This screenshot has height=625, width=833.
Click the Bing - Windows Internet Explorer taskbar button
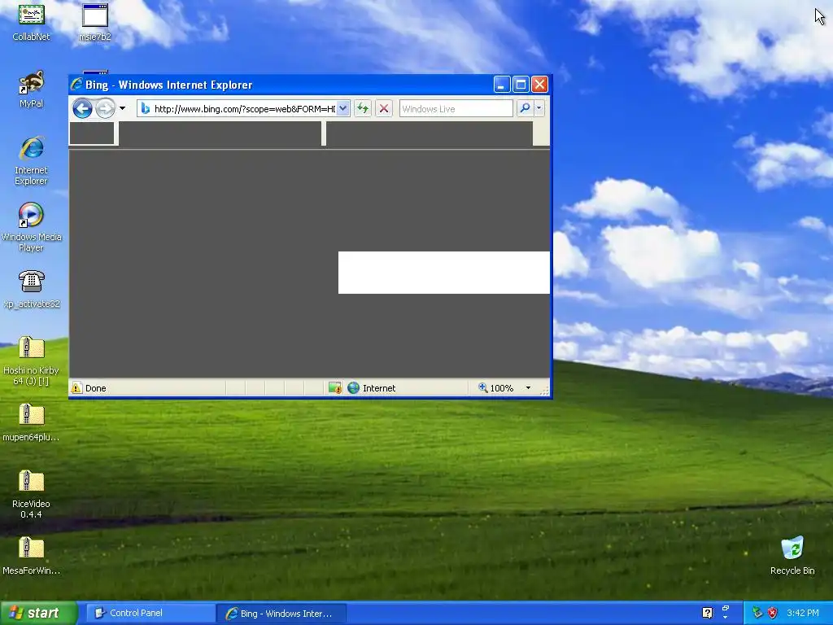[x=281, y=613]
